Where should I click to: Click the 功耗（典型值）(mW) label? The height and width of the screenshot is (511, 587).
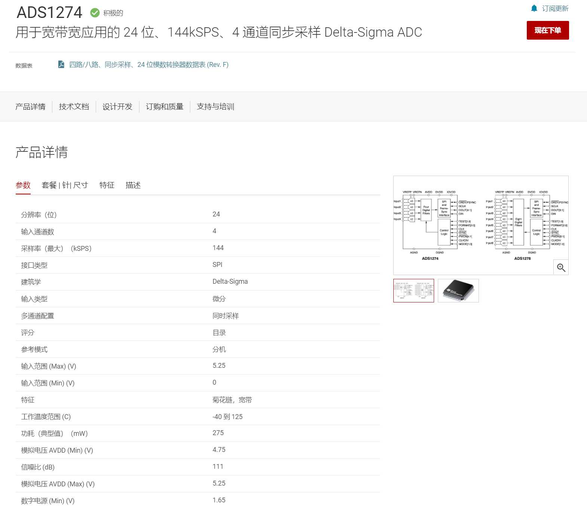[x=54, y=434]
